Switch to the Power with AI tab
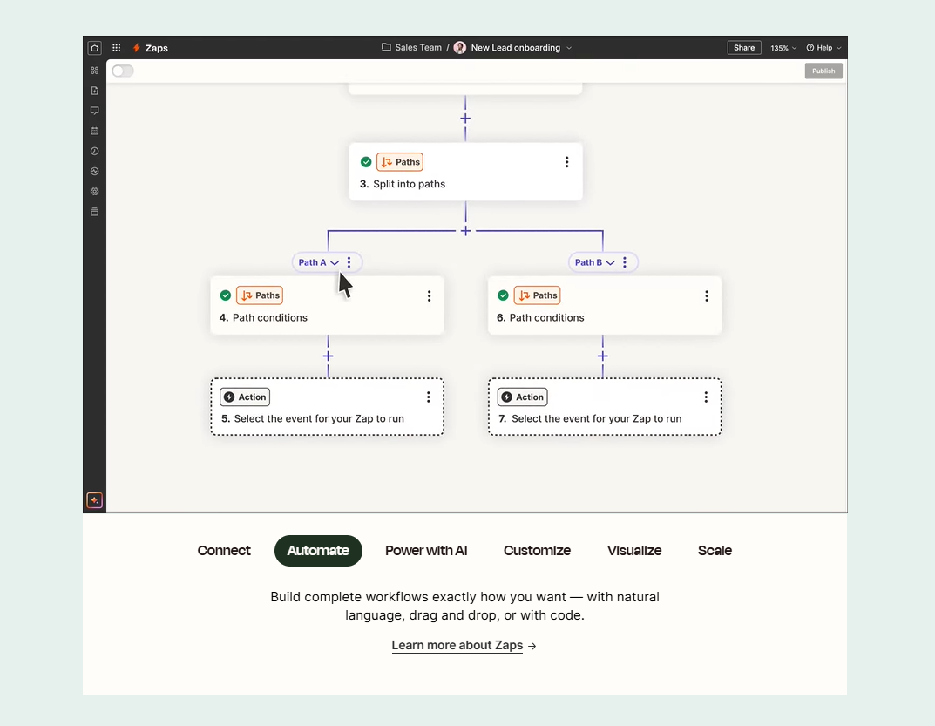The height and width of the screenshot is (726, 935). click(426, 551)
